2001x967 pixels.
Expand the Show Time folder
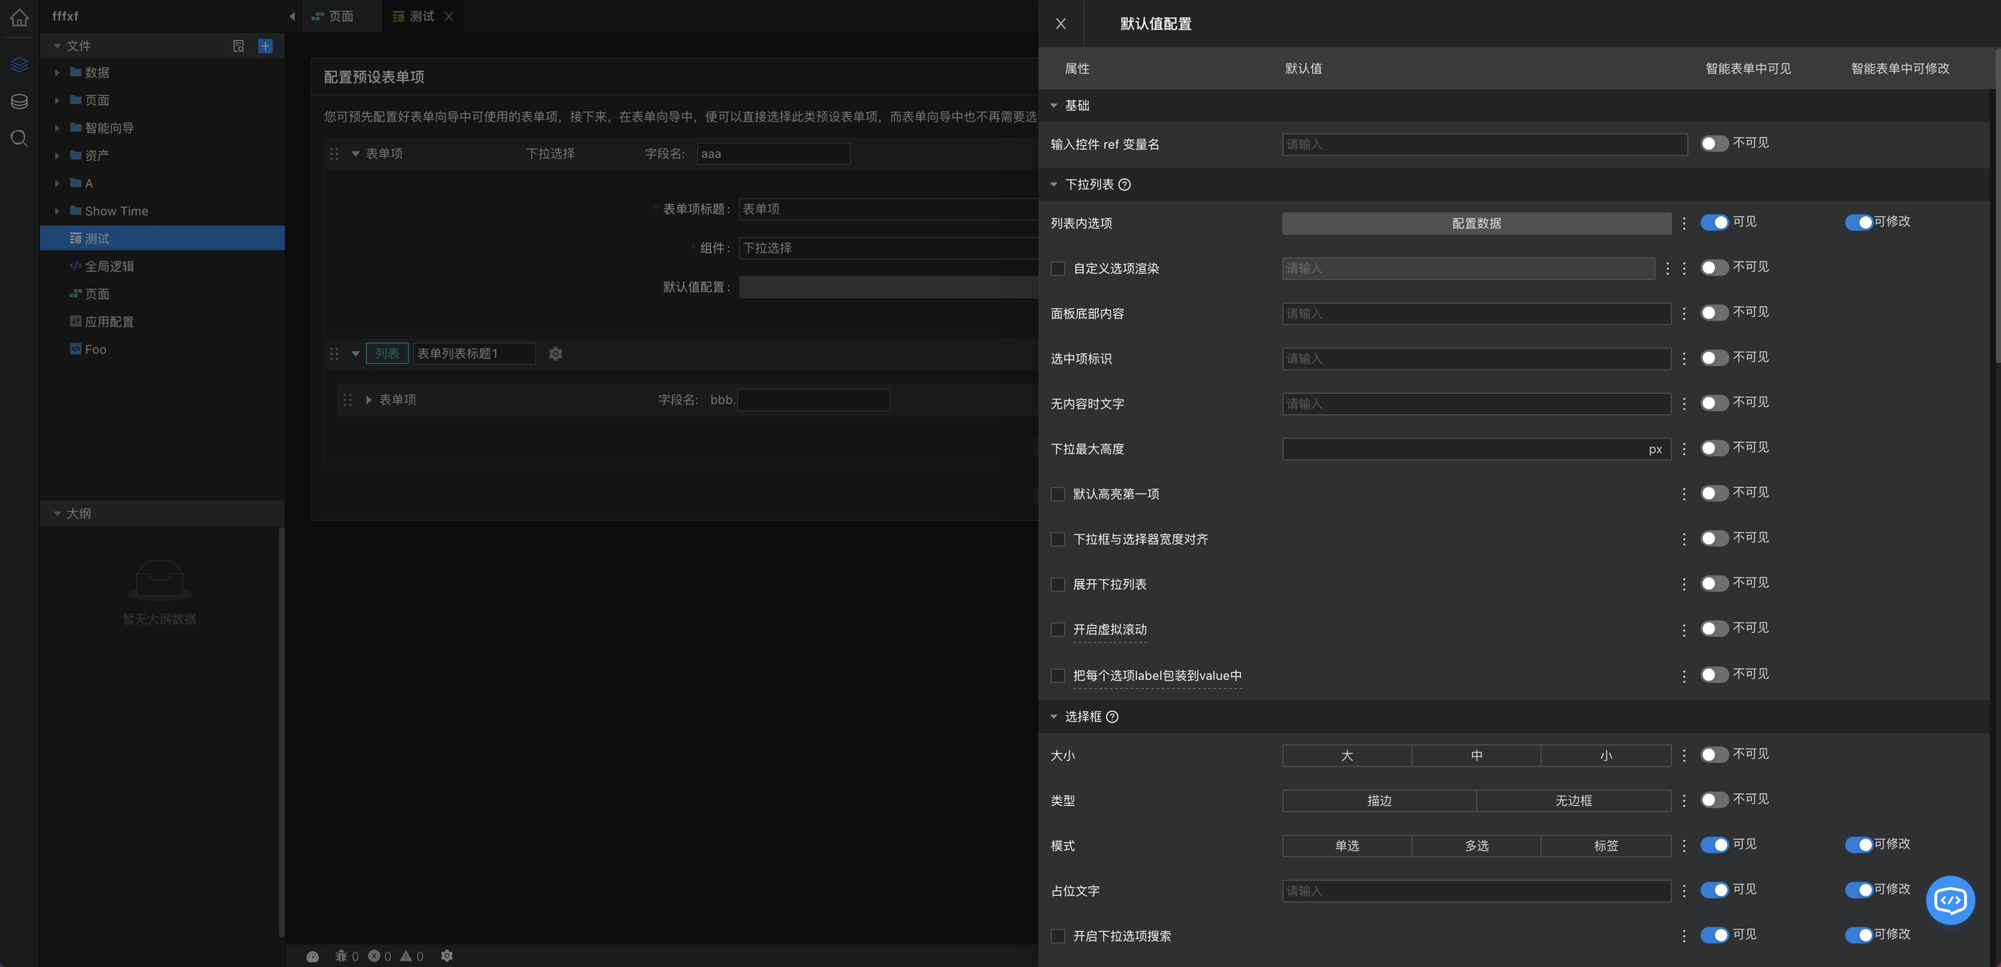click(x=57, y=211)
